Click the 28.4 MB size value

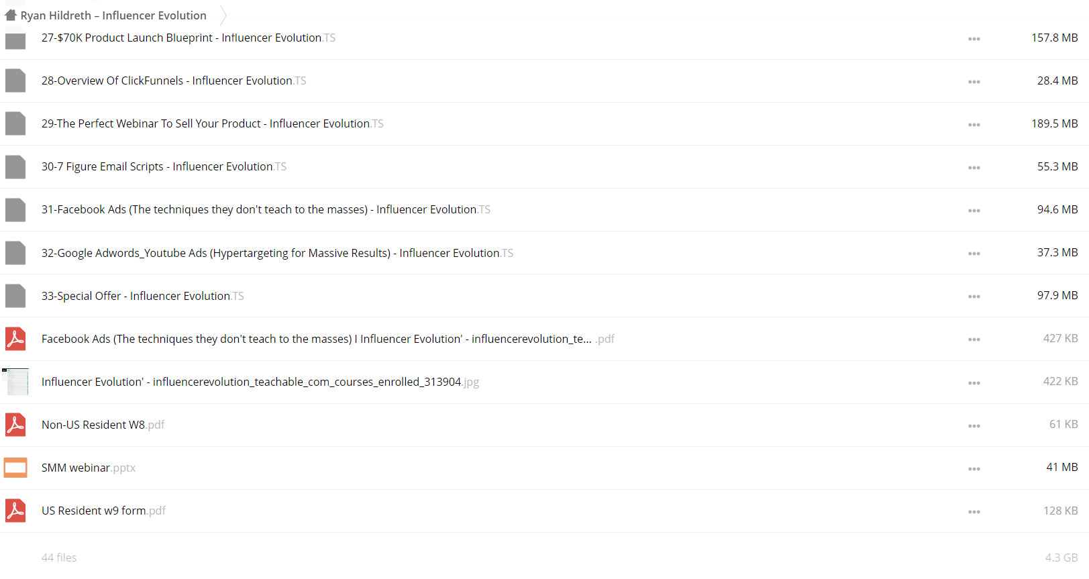click(x=1057, y=81)
